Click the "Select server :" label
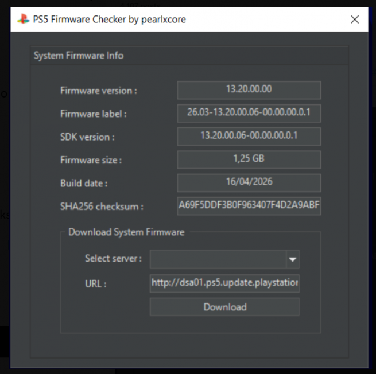The image size is (376, 374). 113,259
